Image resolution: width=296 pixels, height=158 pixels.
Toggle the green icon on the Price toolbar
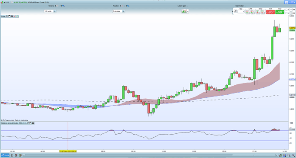click(x=17, y=16)
